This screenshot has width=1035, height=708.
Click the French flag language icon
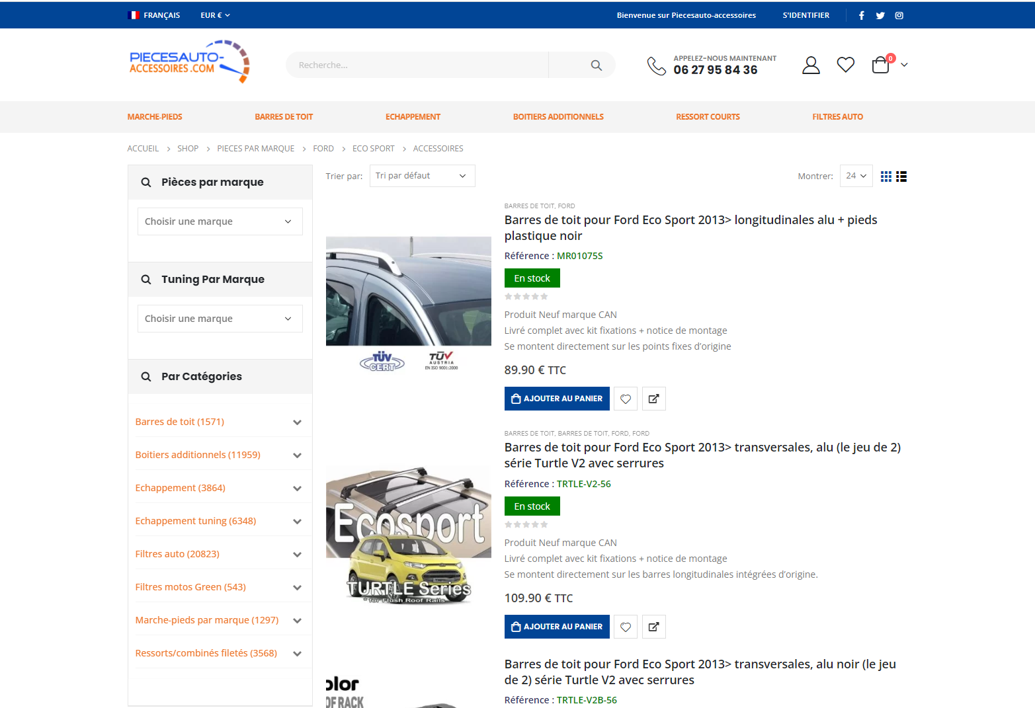tap(134, 15)
